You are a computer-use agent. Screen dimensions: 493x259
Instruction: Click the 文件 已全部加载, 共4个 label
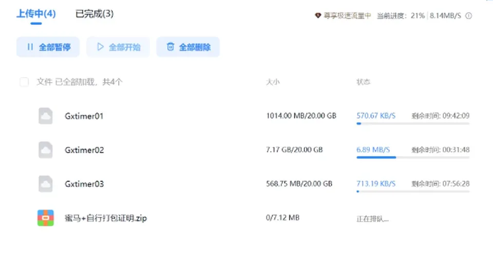[x=79, y=82]
